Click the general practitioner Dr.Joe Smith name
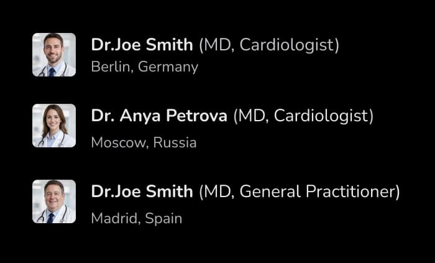 pyautogui.click(x=142, y=191)
